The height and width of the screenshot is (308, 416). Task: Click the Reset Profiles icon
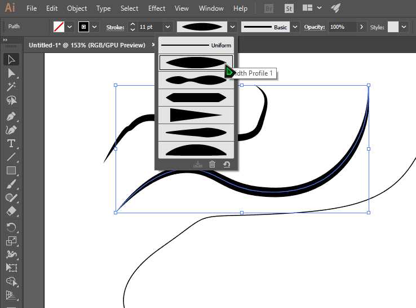pyautogui.click(x=227, y=164)
